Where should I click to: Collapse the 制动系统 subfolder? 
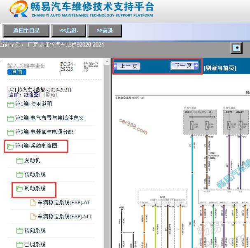[x=35, y=189]
